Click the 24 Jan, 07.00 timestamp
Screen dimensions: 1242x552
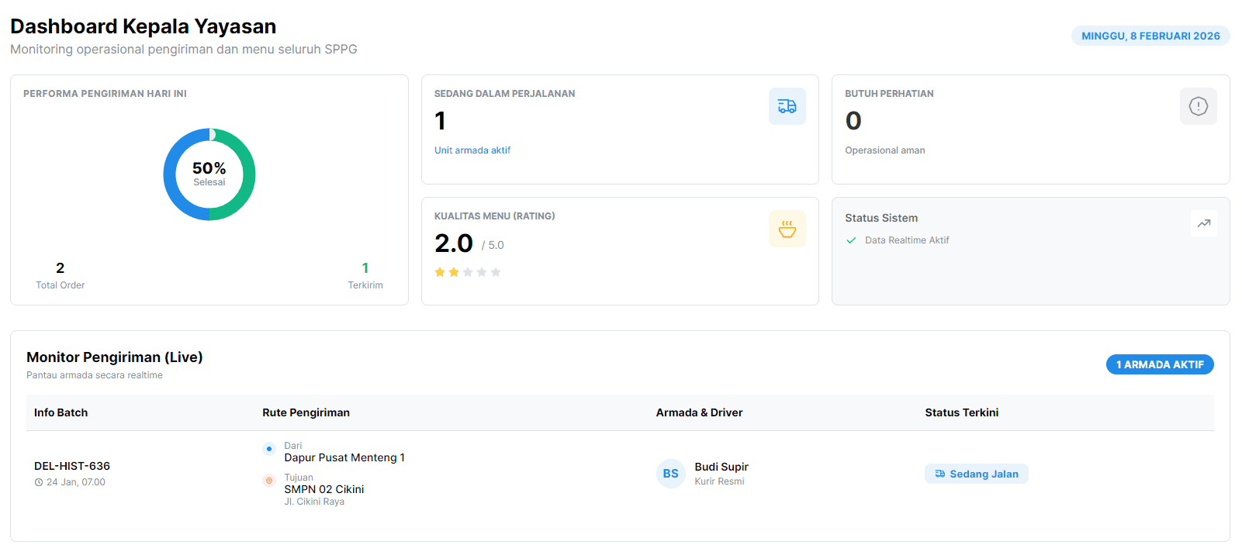pos(76,482)
